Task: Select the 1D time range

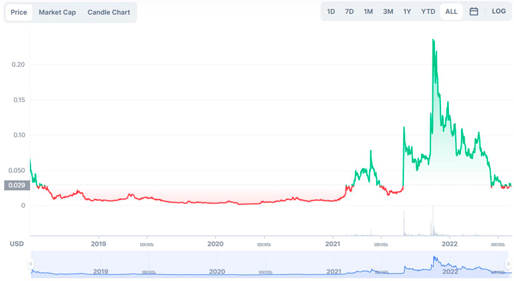Action: click(x=331, y=12)
